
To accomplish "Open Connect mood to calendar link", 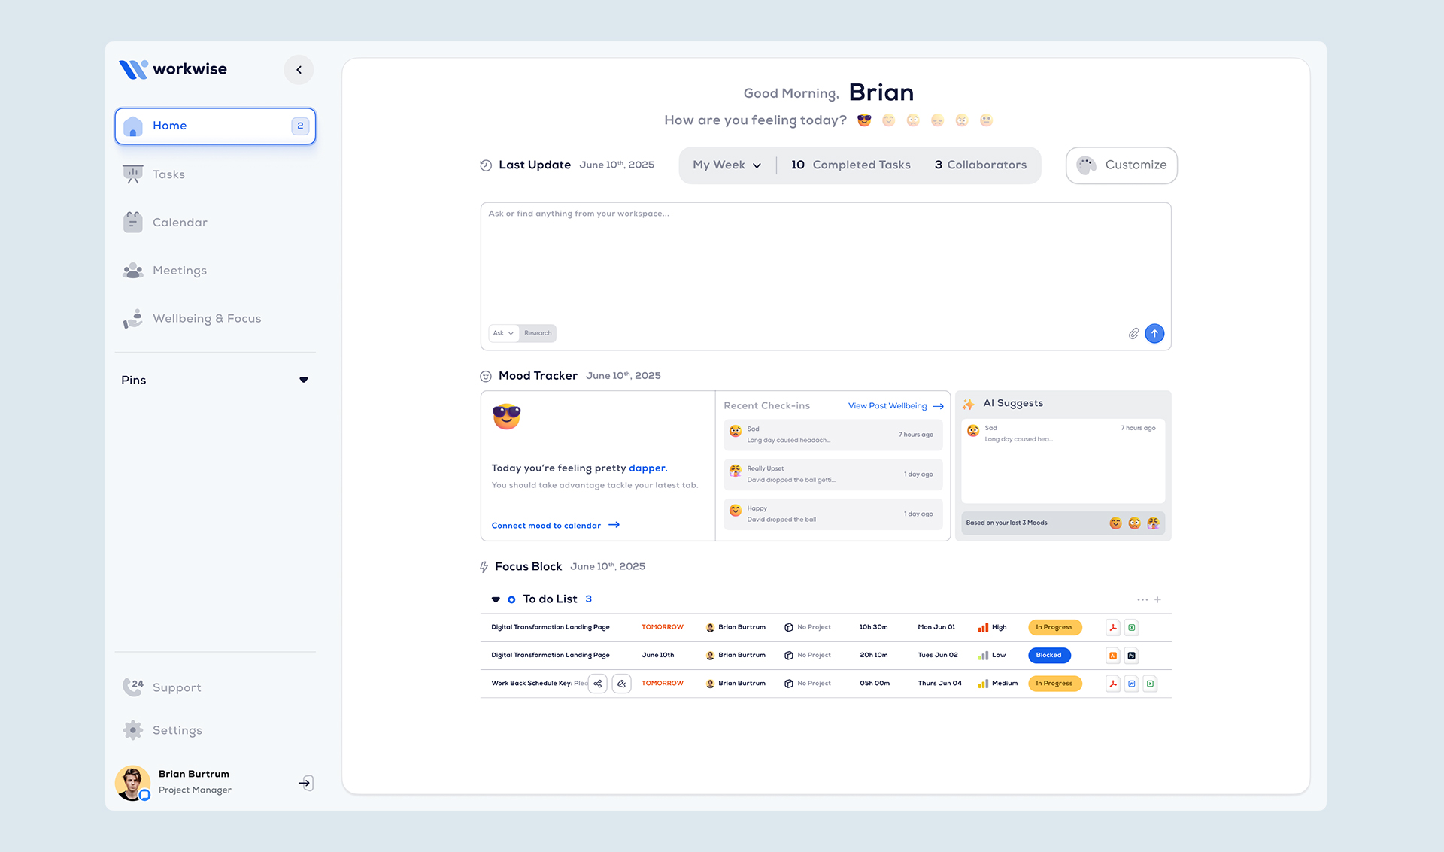I will tap(545, 525).
